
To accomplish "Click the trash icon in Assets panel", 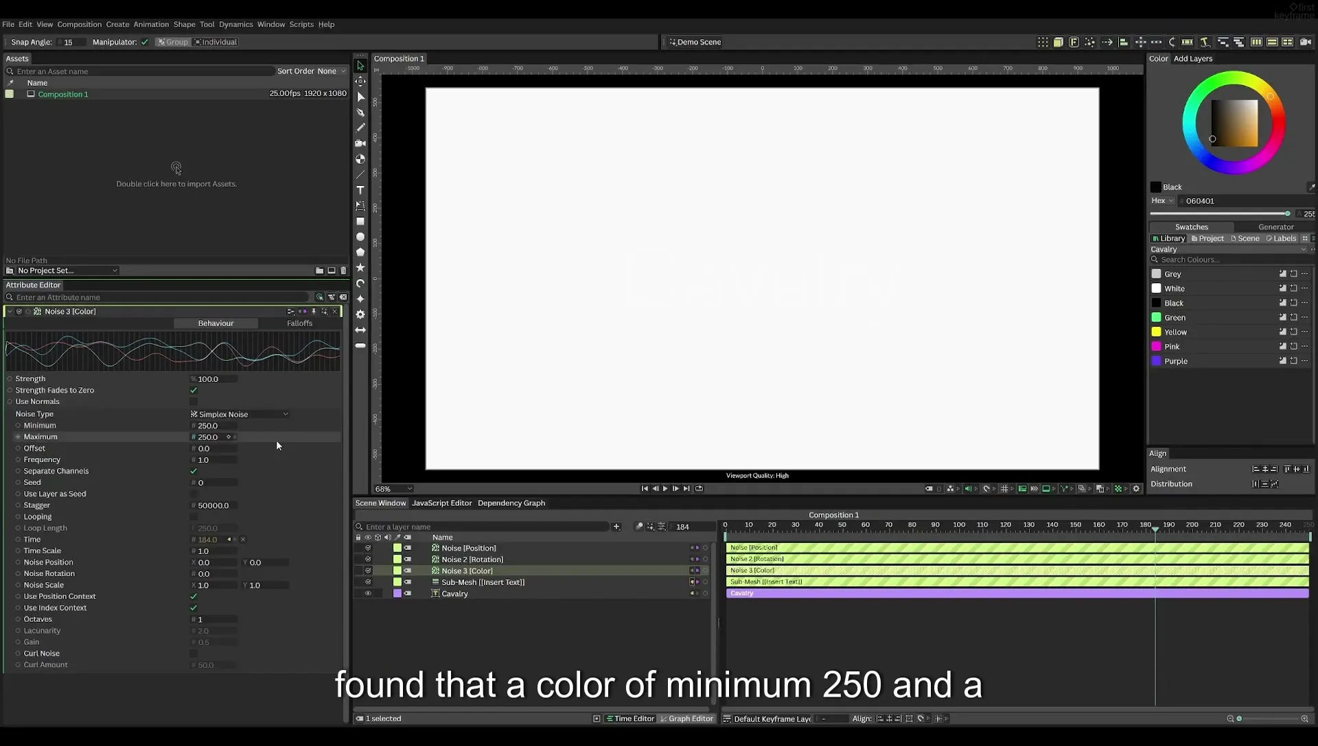I will pos(343,271).
